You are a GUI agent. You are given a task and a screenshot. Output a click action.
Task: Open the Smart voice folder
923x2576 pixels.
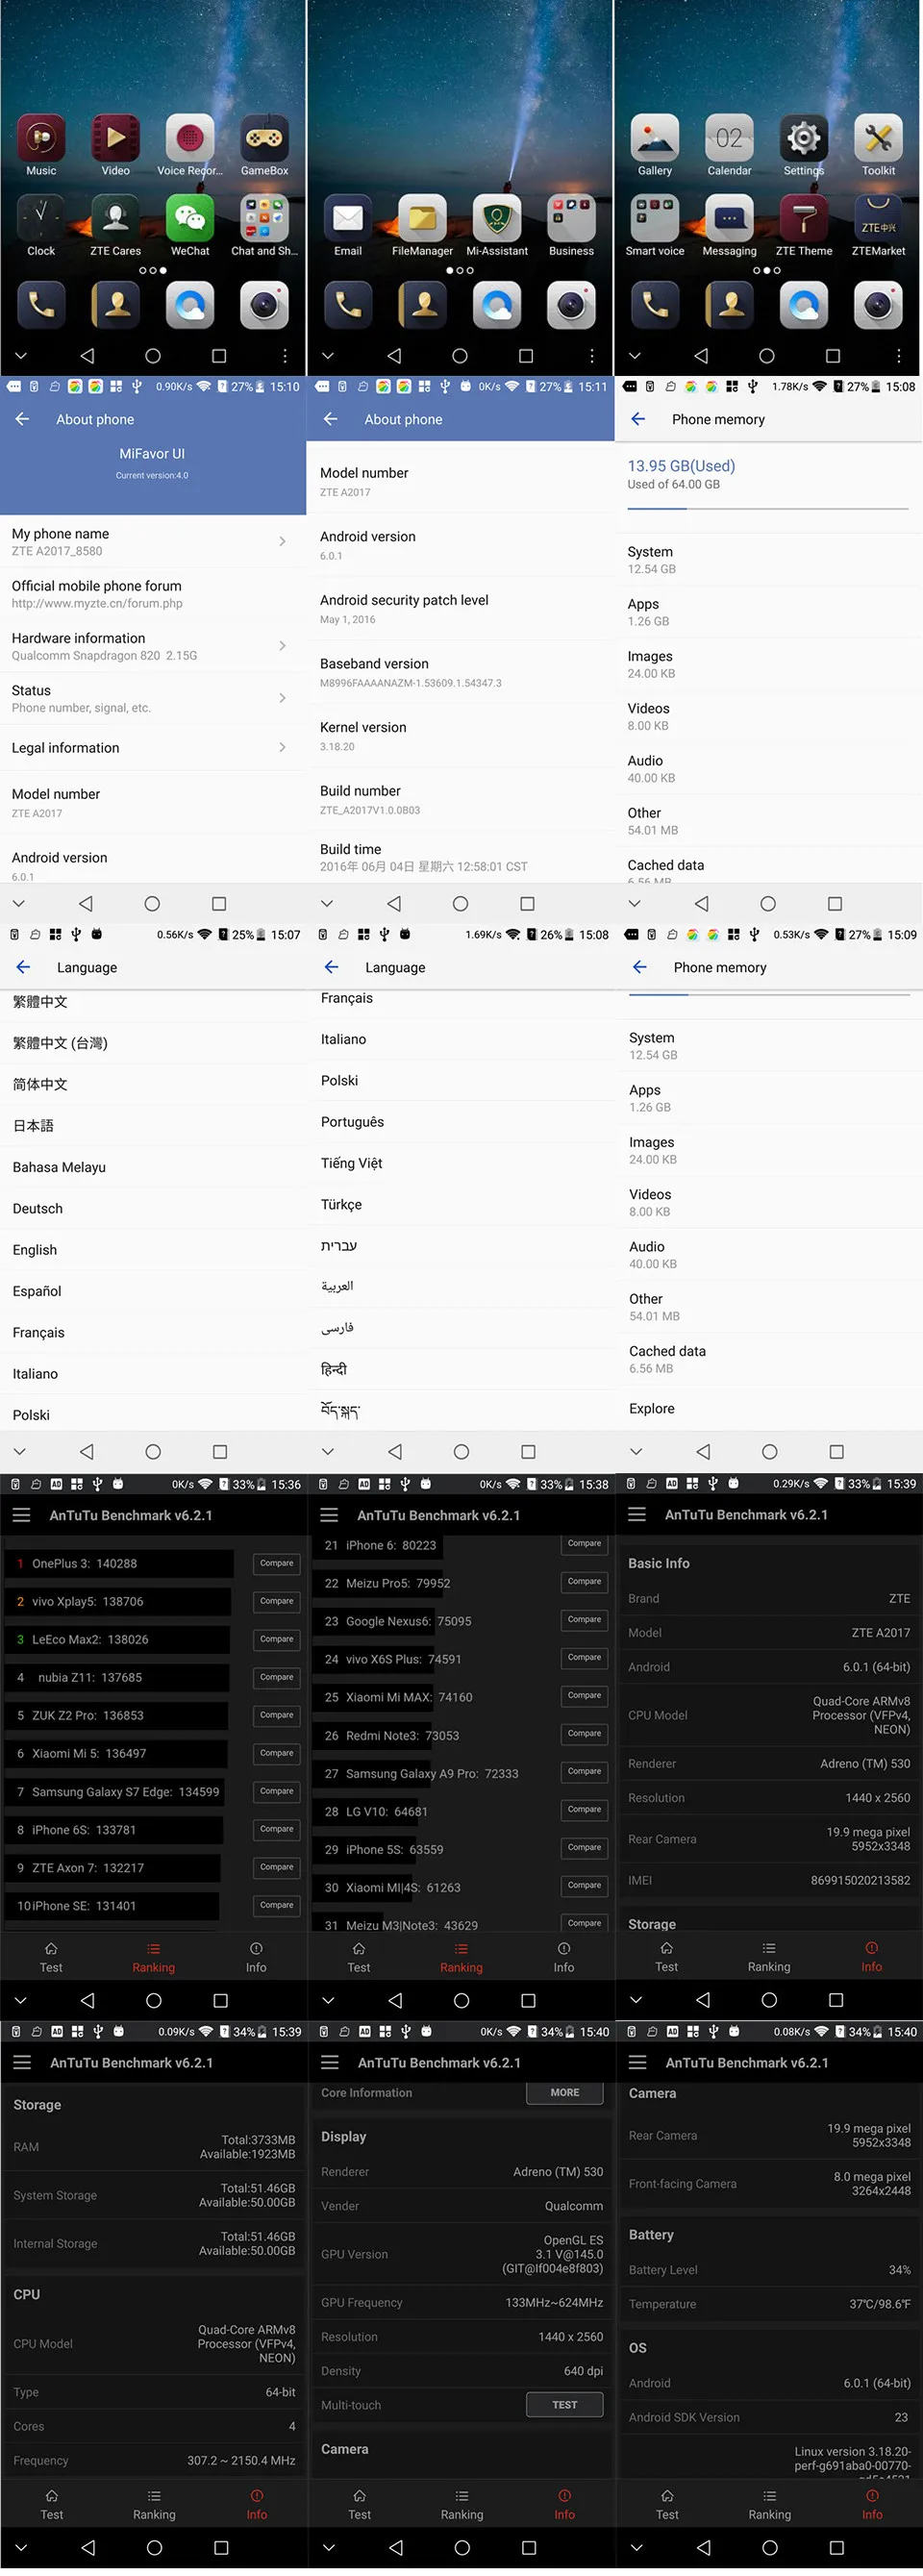click(x=655, y=218)
